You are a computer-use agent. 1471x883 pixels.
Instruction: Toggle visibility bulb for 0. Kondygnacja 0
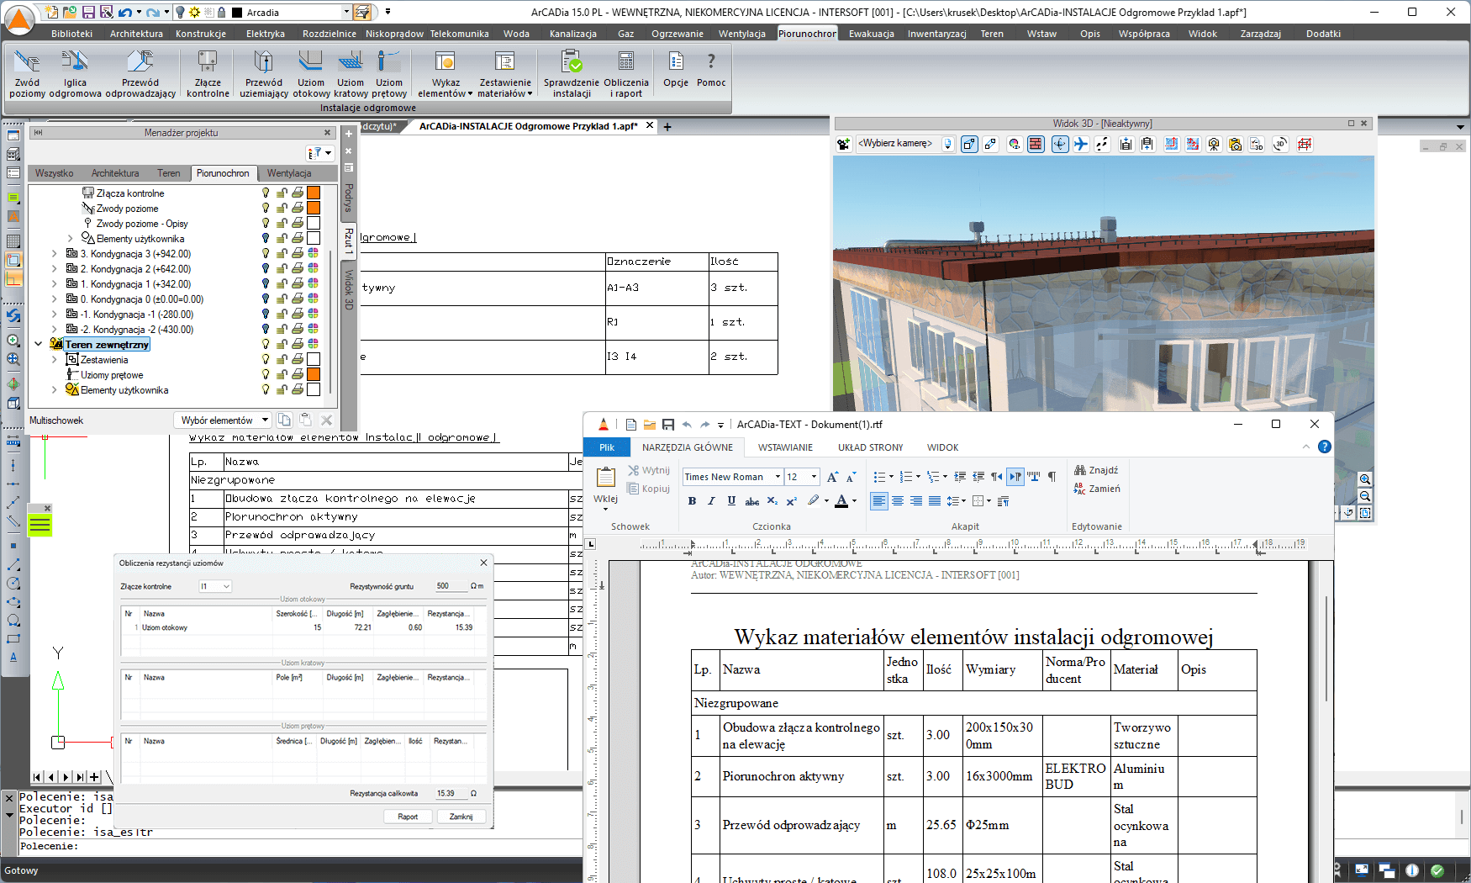(x=266, y=299)
